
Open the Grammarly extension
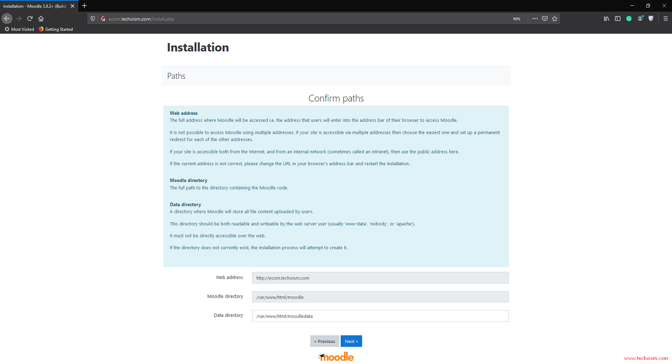[x=629, y=19]
